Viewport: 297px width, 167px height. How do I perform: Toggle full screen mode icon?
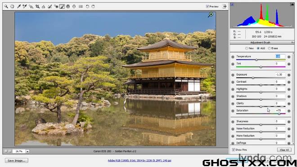coord(224,6)
